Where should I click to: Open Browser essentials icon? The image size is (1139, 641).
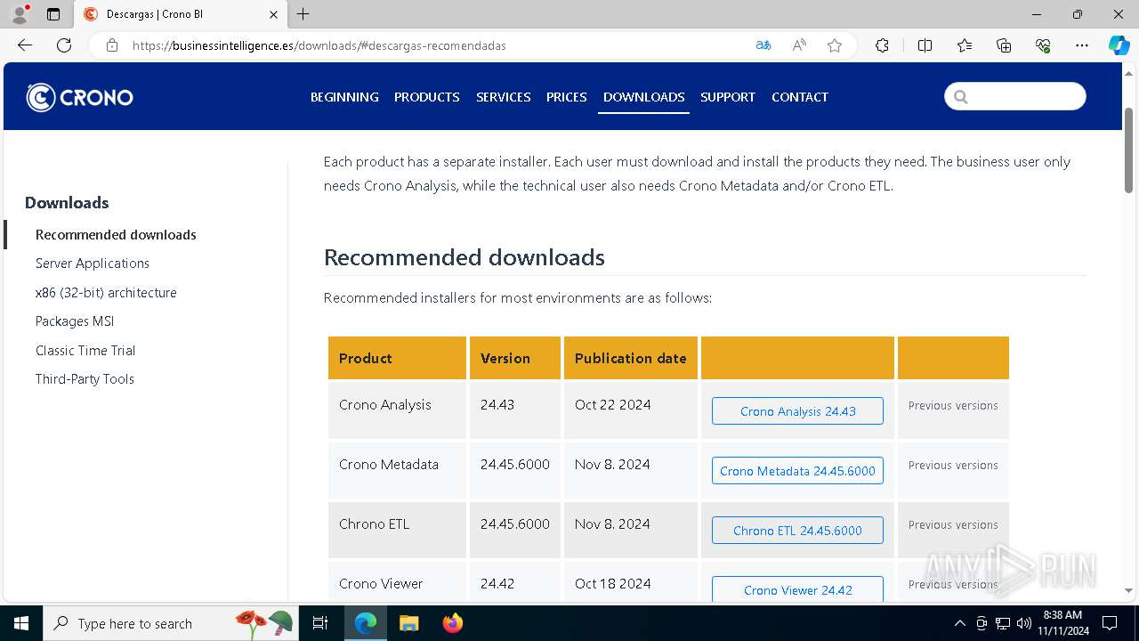(1043, 45)
